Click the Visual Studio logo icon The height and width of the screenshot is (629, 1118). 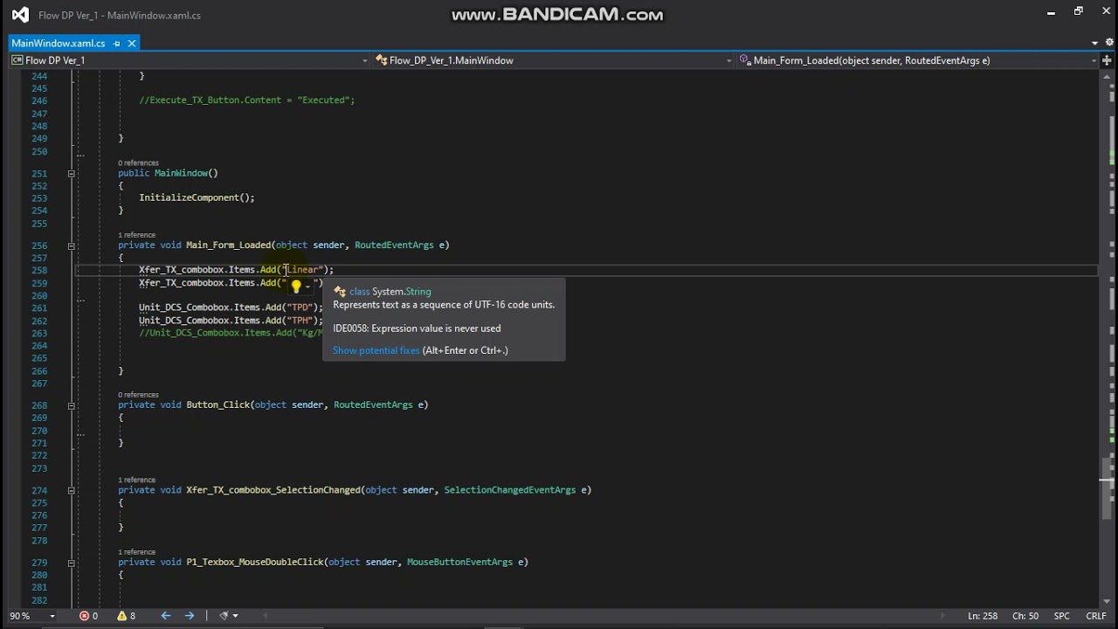(20, 15)
